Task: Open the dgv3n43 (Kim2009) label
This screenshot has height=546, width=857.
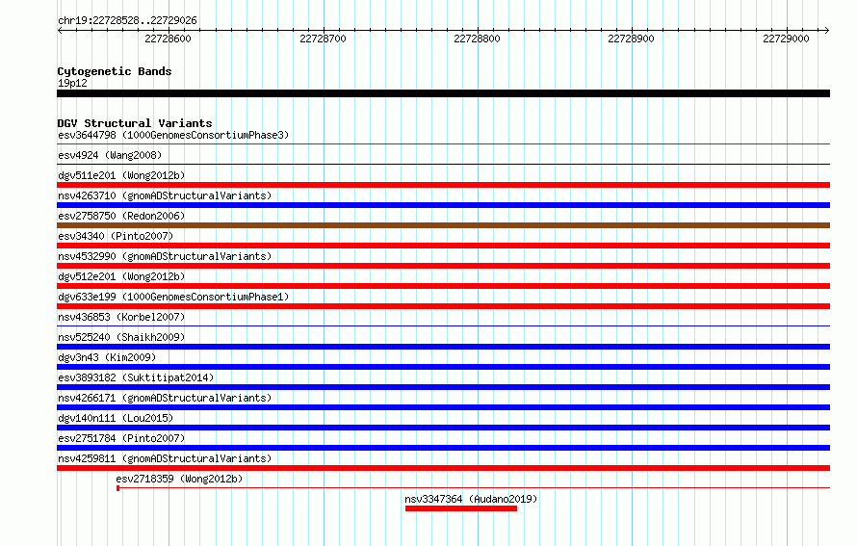Action: tap(107, 357)
